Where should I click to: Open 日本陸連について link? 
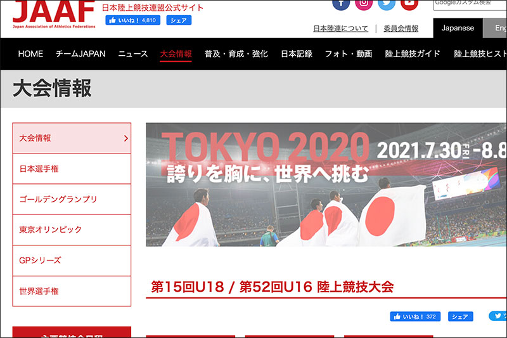341,29
